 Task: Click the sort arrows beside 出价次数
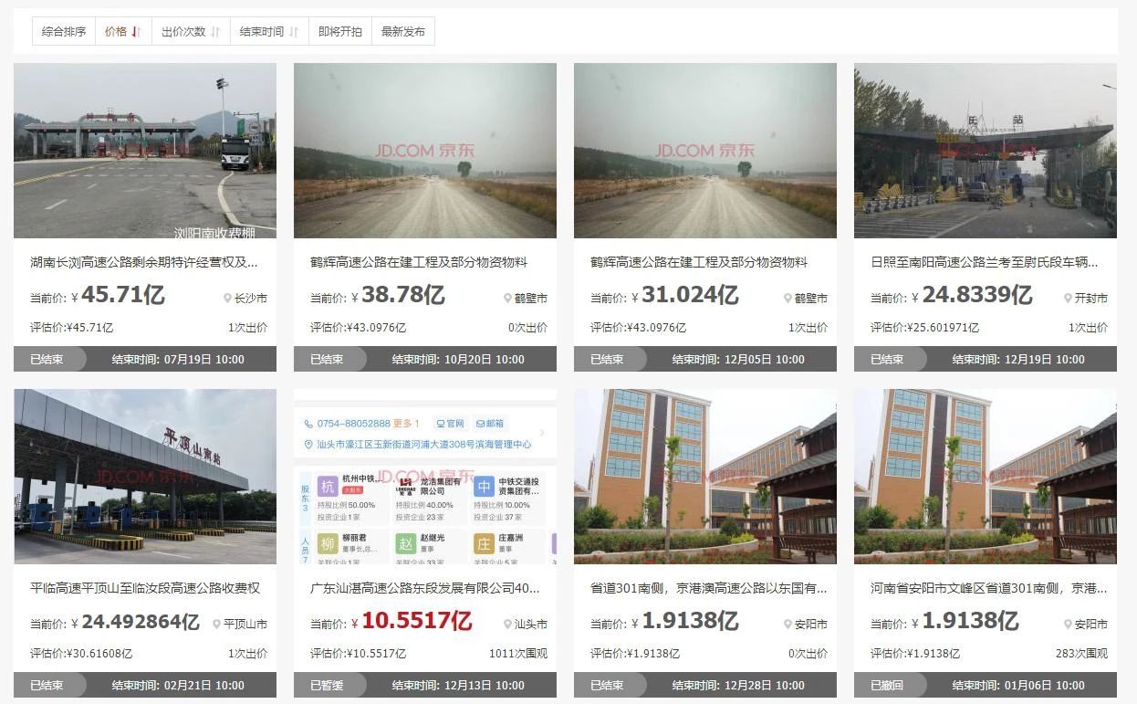pyautogui.click(x=215, y=32)
